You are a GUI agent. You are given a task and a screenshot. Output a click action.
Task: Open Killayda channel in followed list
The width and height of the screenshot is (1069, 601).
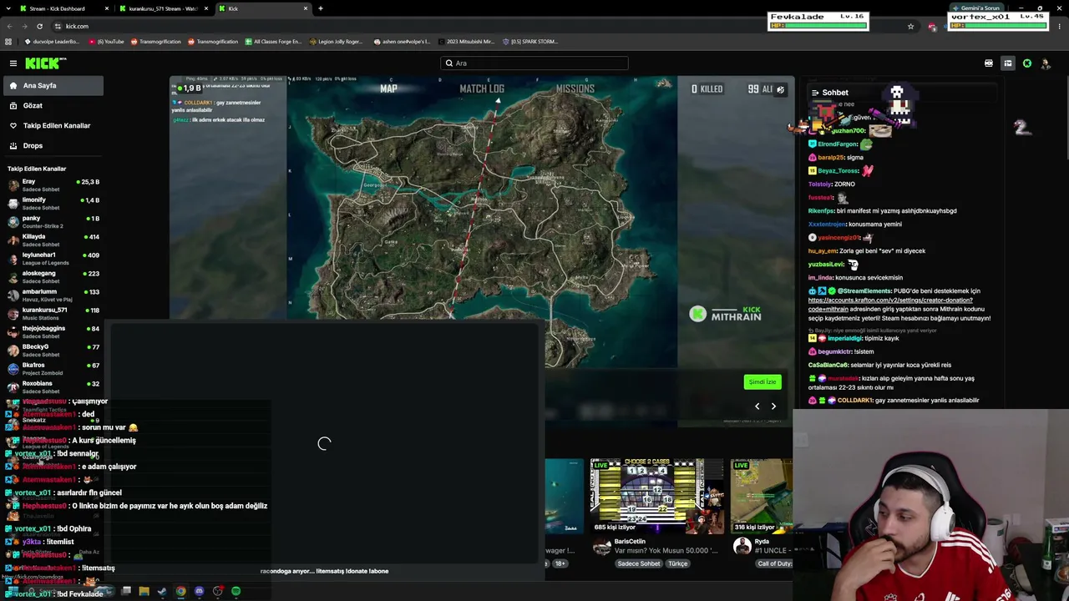pos(53,240)
